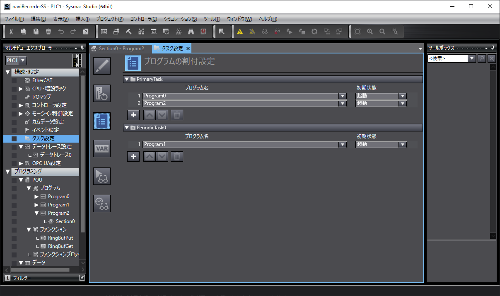Open the Program1 name dropdown
This screenshot has width=500, height=296.
click(x=342, y=145)
